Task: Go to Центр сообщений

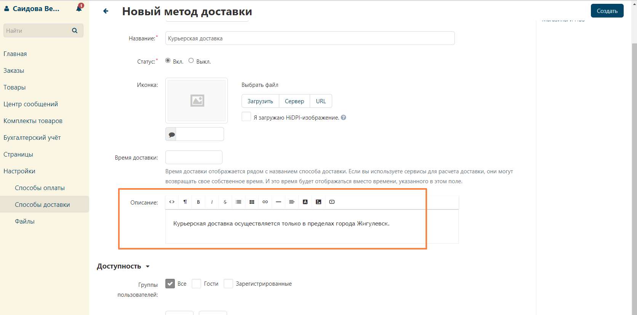Action: [x=30, y=104]
